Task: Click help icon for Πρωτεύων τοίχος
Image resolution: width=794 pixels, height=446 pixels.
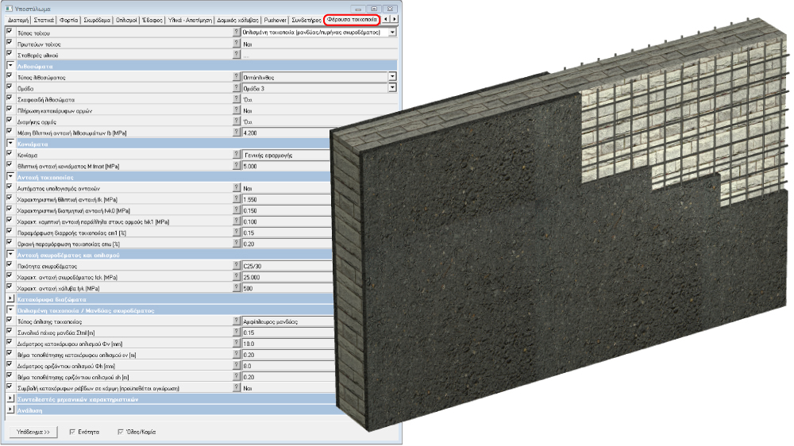Action: [x=237, y=44]
